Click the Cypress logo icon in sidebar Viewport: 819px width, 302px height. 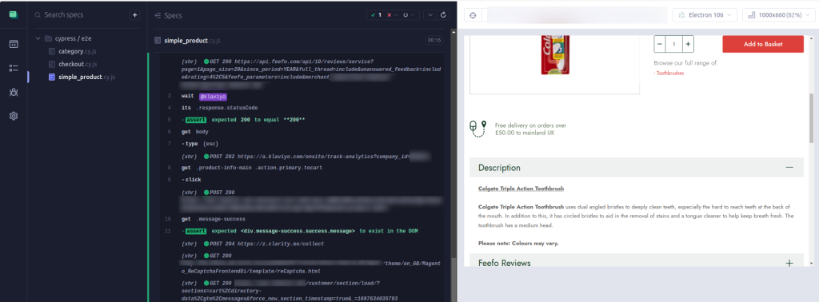pos(14,14)
